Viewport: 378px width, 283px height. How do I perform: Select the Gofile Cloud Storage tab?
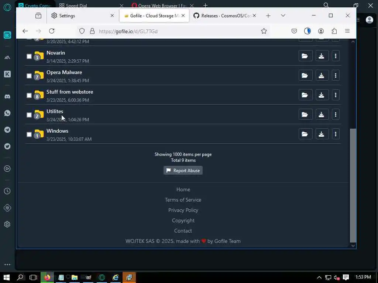coord(154,15)
